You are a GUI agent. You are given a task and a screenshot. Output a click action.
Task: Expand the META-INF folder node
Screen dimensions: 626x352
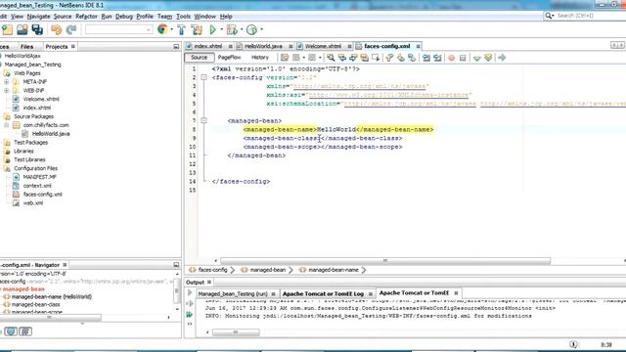7,82
